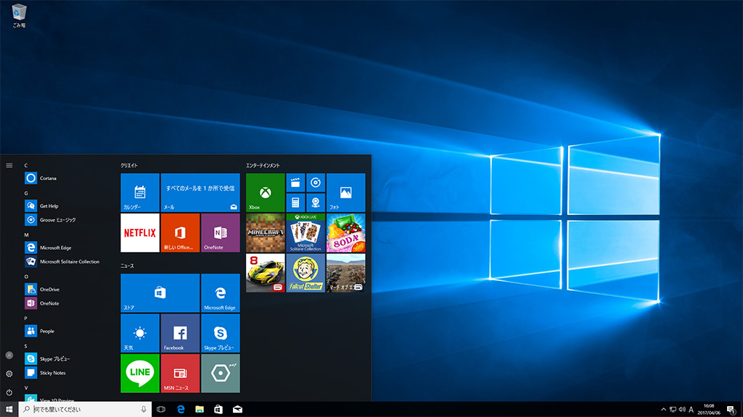Open the small Calculator tile
The height and width of the screenshot is (417, 743).
pyautogui.click(x=295, y=202)
